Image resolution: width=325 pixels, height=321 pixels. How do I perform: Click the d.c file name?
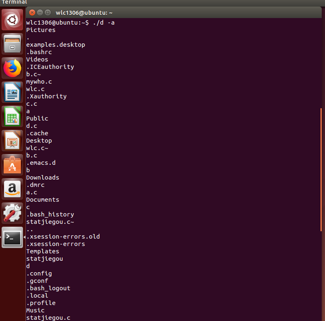pyautogui.click(x=32, y=126)
